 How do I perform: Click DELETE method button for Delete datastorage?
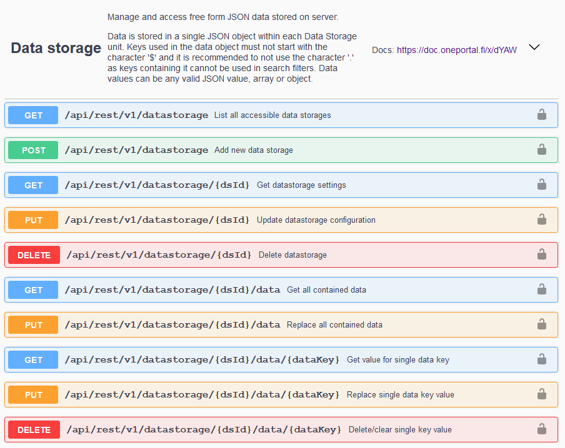(34, 255)
